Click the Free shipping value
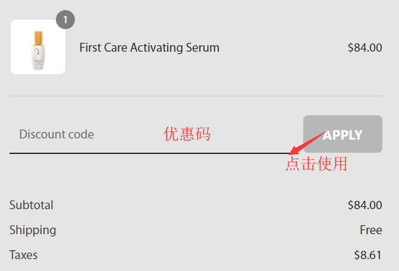 (370, 230)
